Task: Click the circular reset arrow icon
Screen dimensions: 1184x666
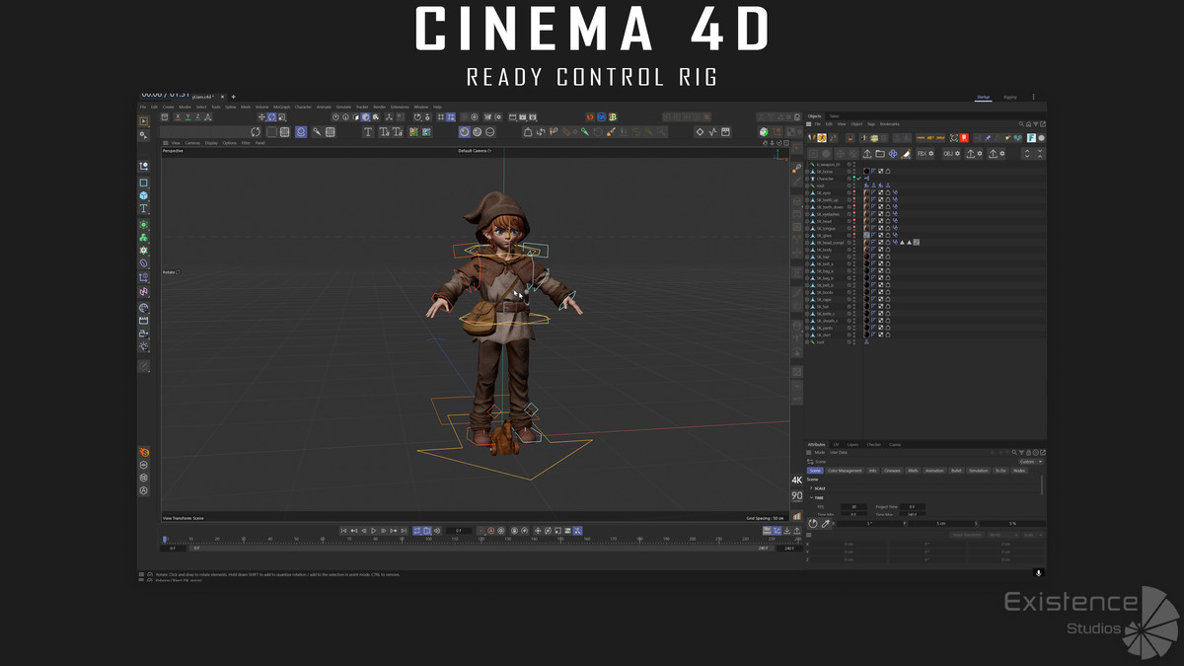Action: point(813,524)
